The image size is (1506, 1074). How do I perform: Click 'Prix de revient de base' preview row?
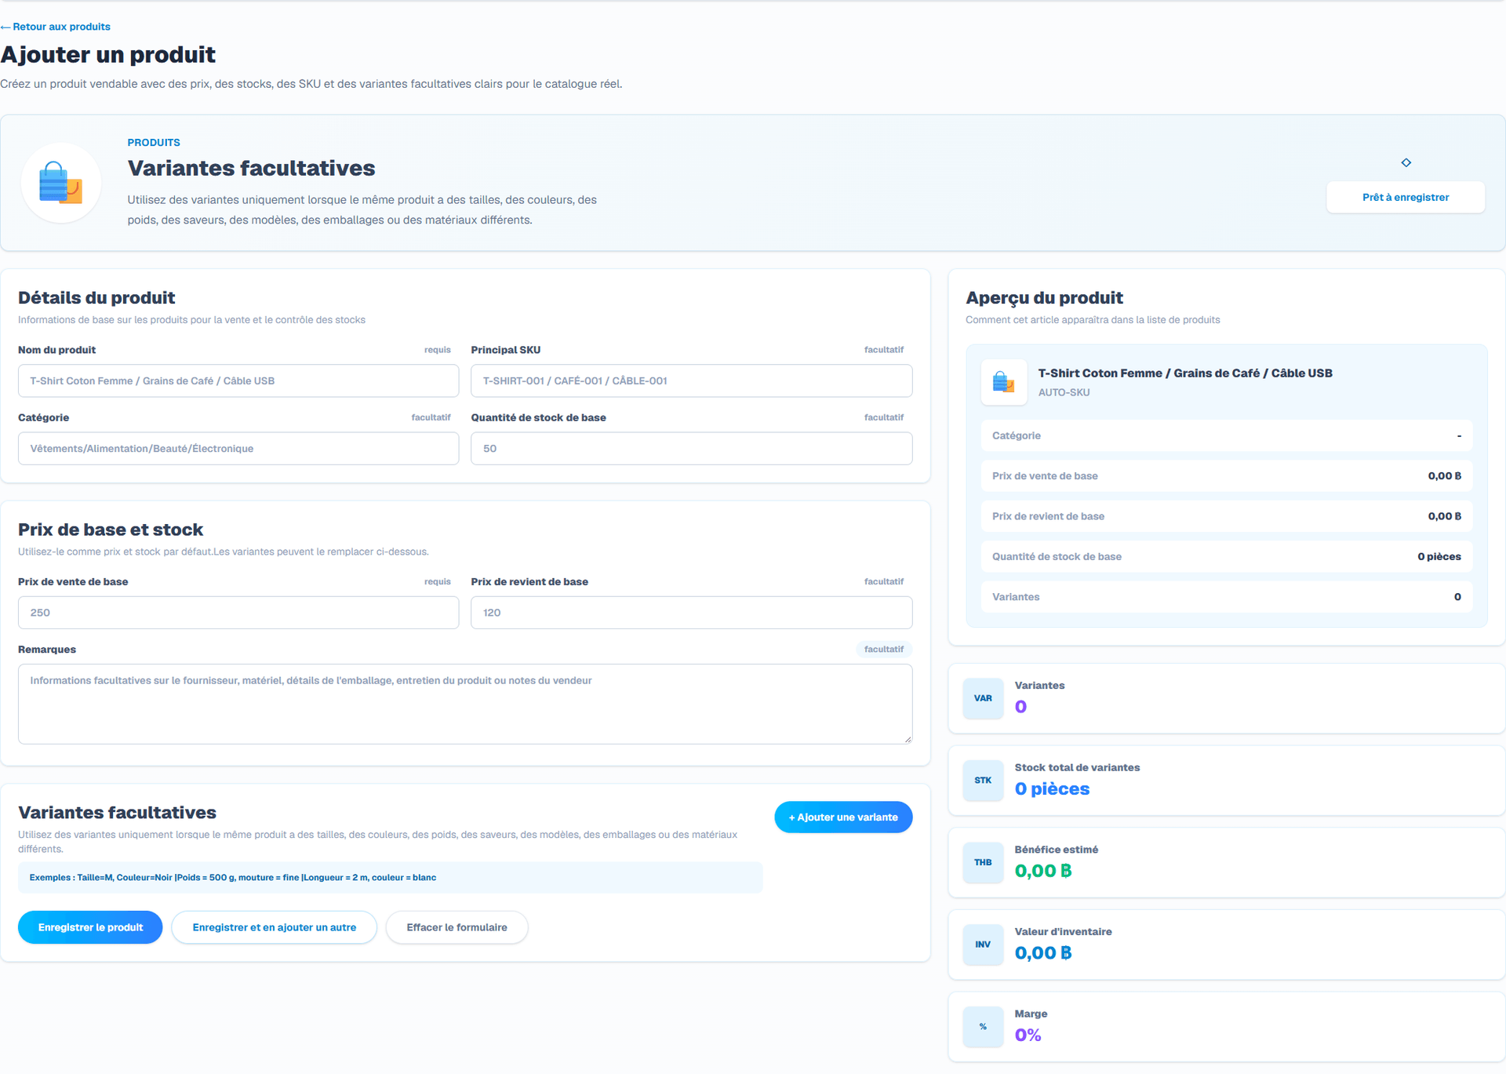pos(1227,516)
